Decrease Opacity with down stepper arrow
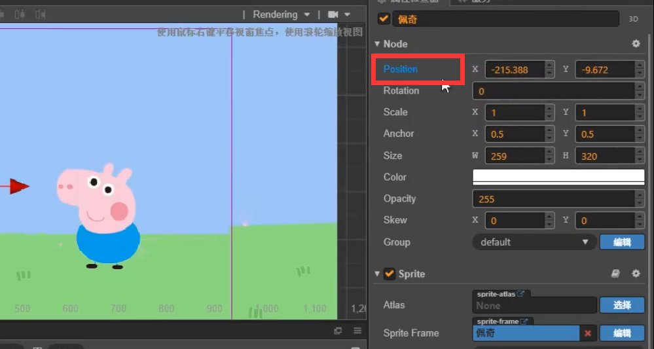654x349 pixels. [640, 203]
